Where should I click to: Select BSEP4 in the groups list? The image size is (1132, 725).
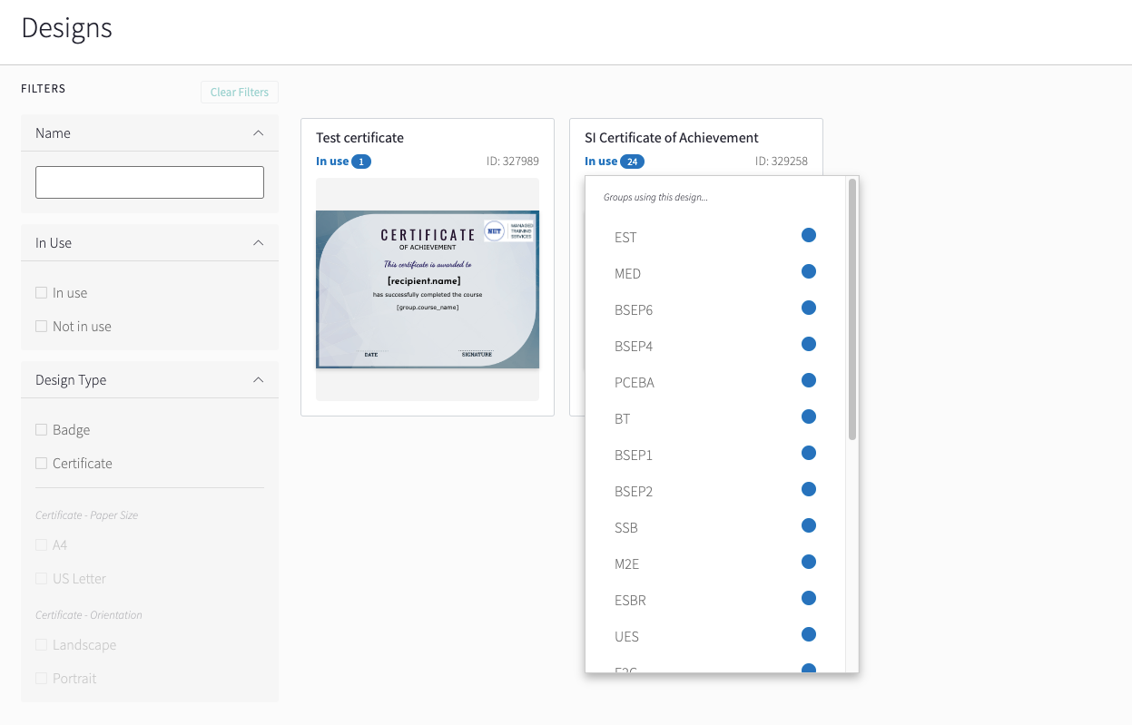click(634, 347)
